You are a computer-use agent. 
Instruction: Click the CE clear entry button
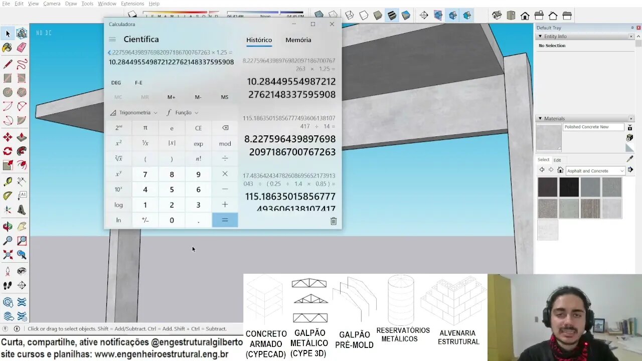point(198,128)
